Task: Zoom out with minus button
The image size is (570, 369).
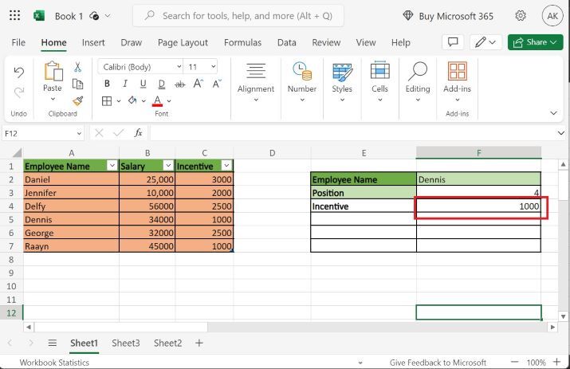Action: 514,362
